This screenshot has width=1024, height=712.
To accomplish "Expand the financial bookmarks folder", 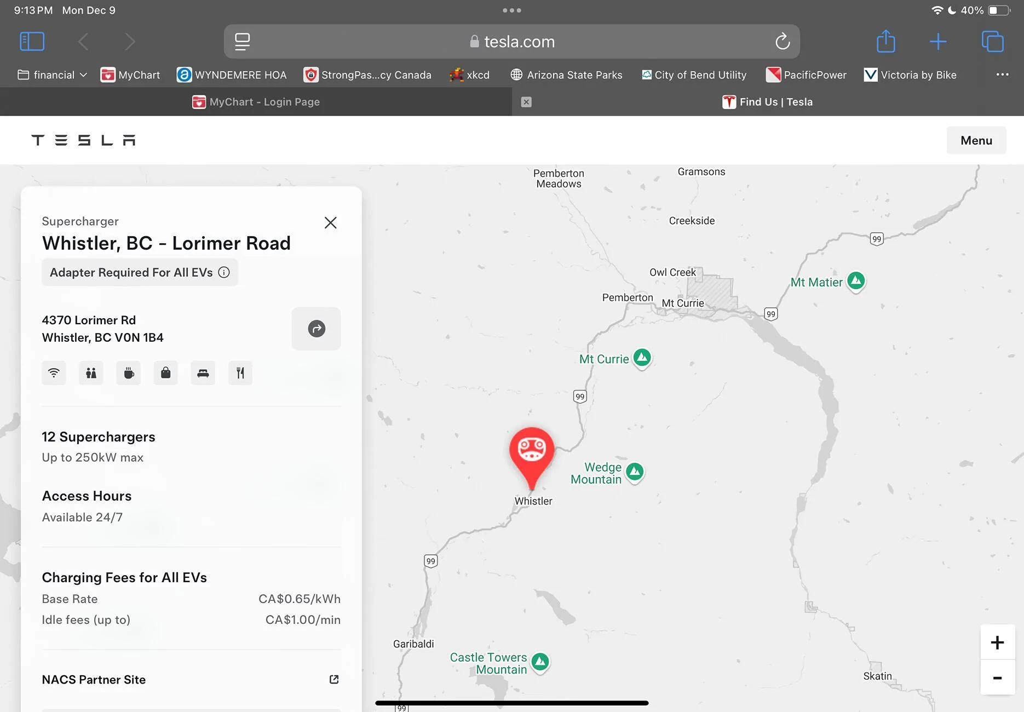I will [53, 75].
